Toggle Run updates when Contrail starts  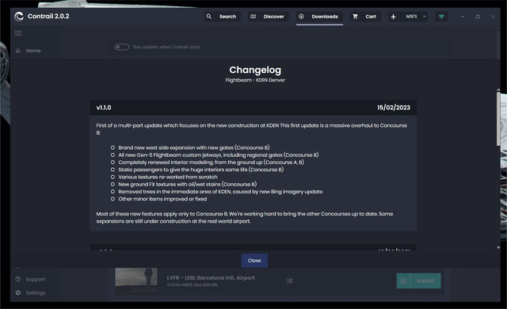[122, 47]
